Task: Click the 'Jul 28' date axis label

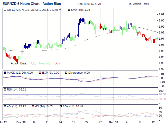Action: 4,122
